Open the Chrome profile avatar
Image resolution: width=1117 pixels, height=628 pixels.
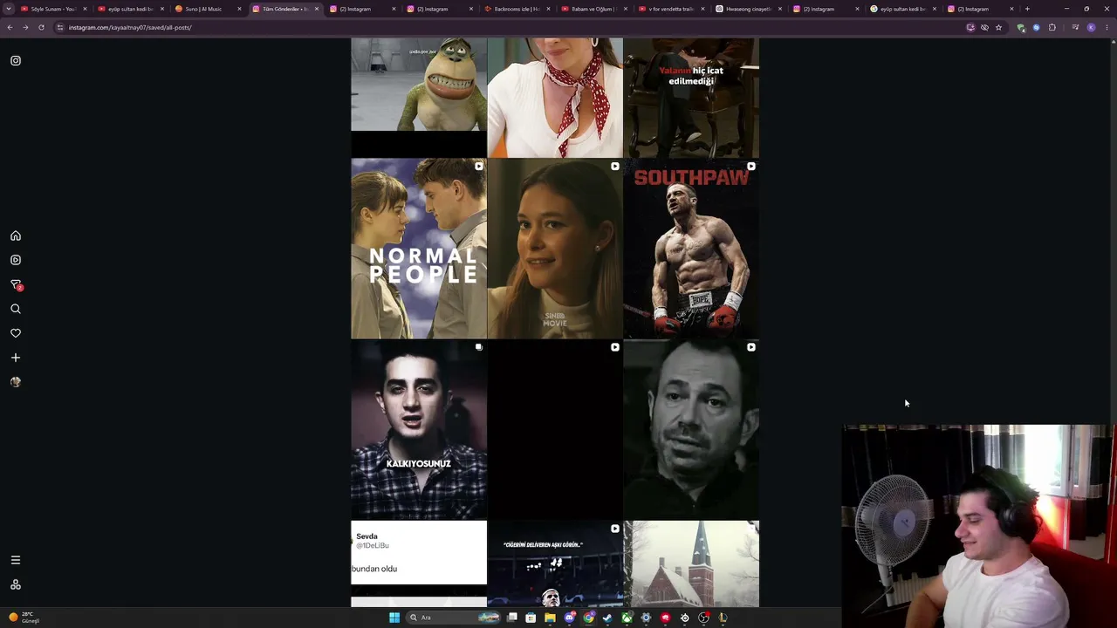pyautogui.click(x=1091, y=27)
